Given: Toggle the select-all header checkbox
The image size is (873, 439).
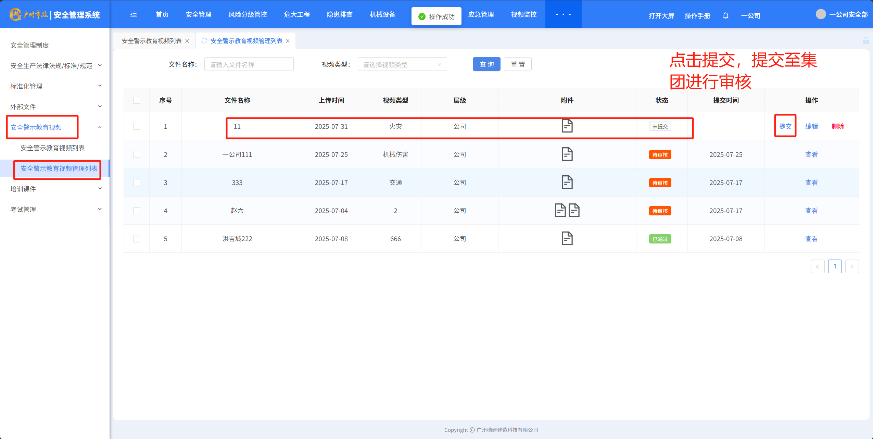Looking at the screenshot, I should [137, 100].
